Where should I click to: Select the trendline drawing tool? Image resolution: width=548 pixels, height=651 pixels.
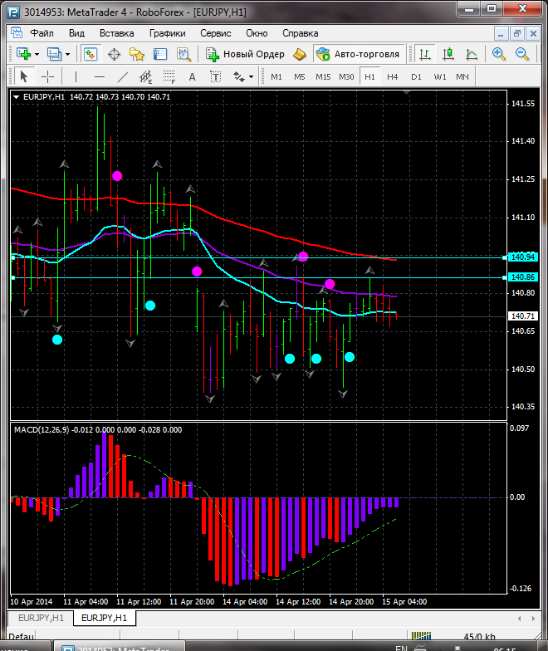pos(123,76)
